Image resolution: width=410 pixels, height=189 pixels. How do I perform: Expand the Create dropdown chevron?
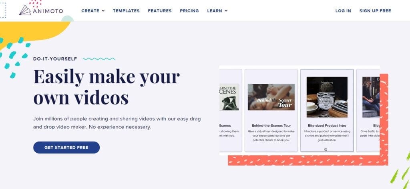pos(103,11)
